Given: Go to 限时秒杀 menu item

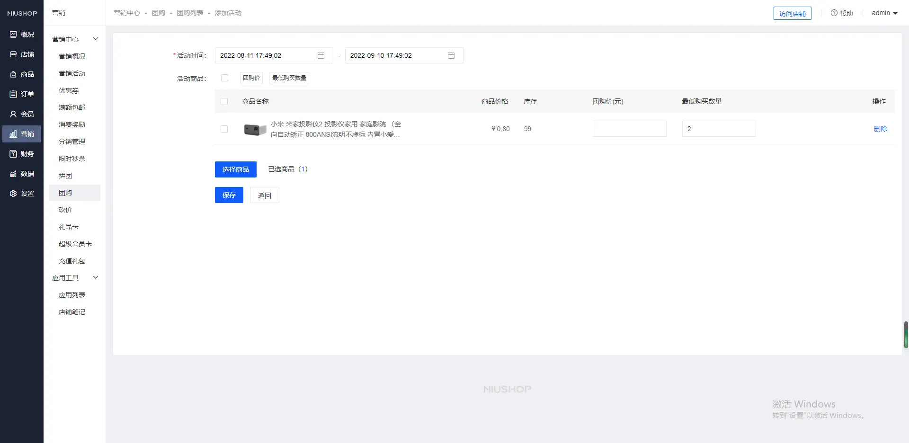Looking at the screenshot, I should coord(72,159).
